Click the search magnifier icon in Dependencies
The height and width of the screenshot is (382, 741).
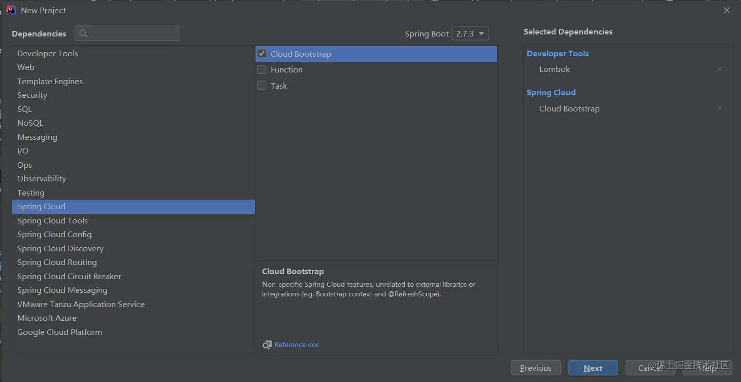[x=83, y=33]
